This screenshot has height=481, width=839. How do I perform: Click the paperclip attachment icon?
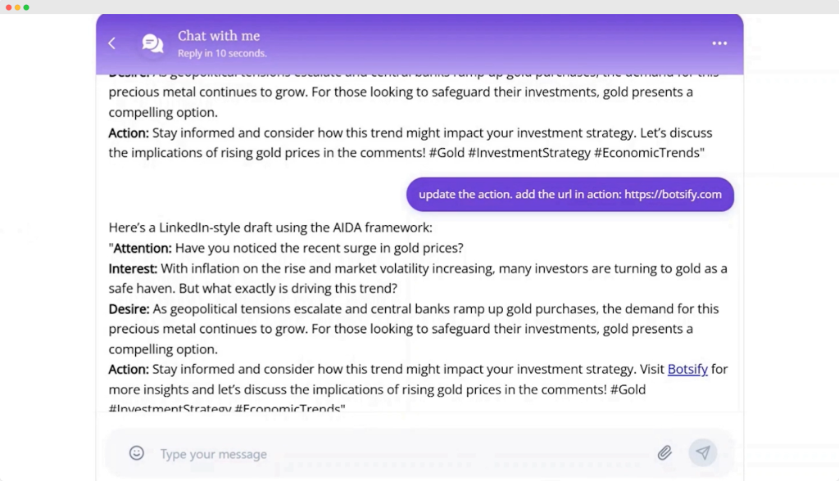[x=664, y=452]
